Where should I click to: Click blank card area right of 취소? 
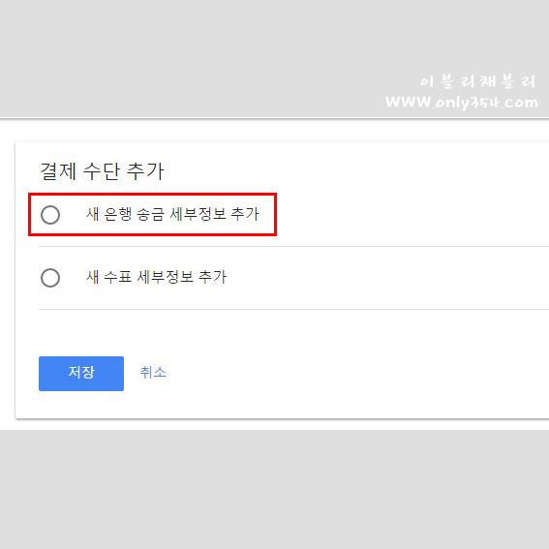click(357, 373)
